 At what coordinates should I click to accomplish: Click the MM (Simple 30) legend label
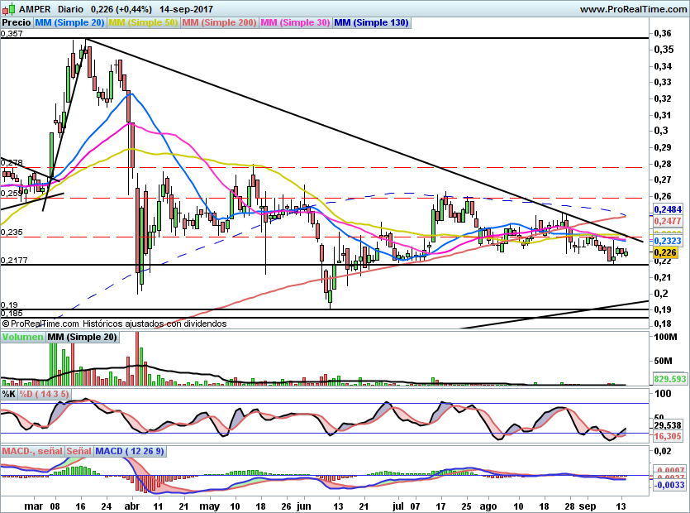[x=295, y=23]
